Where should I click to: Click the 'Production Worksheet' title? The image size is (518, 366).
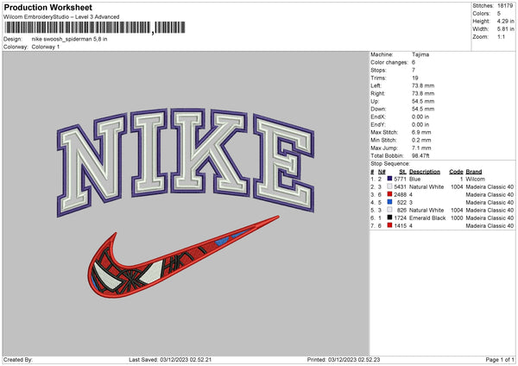coord(47,7)
